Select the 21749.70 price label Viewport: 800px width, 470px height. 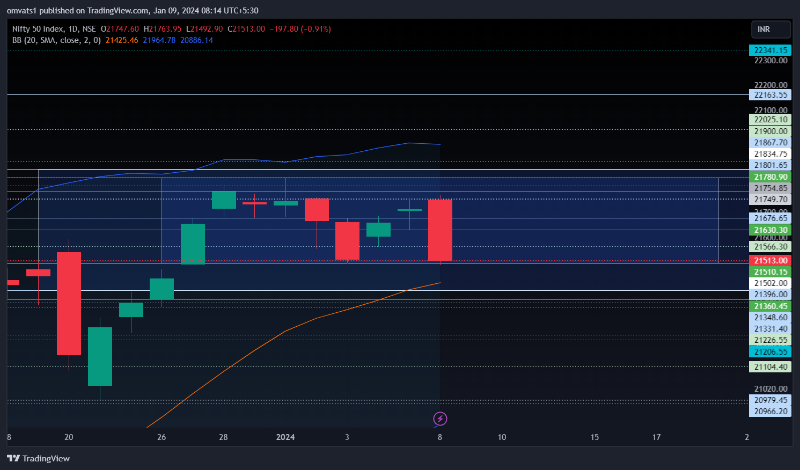coord(770,200)
